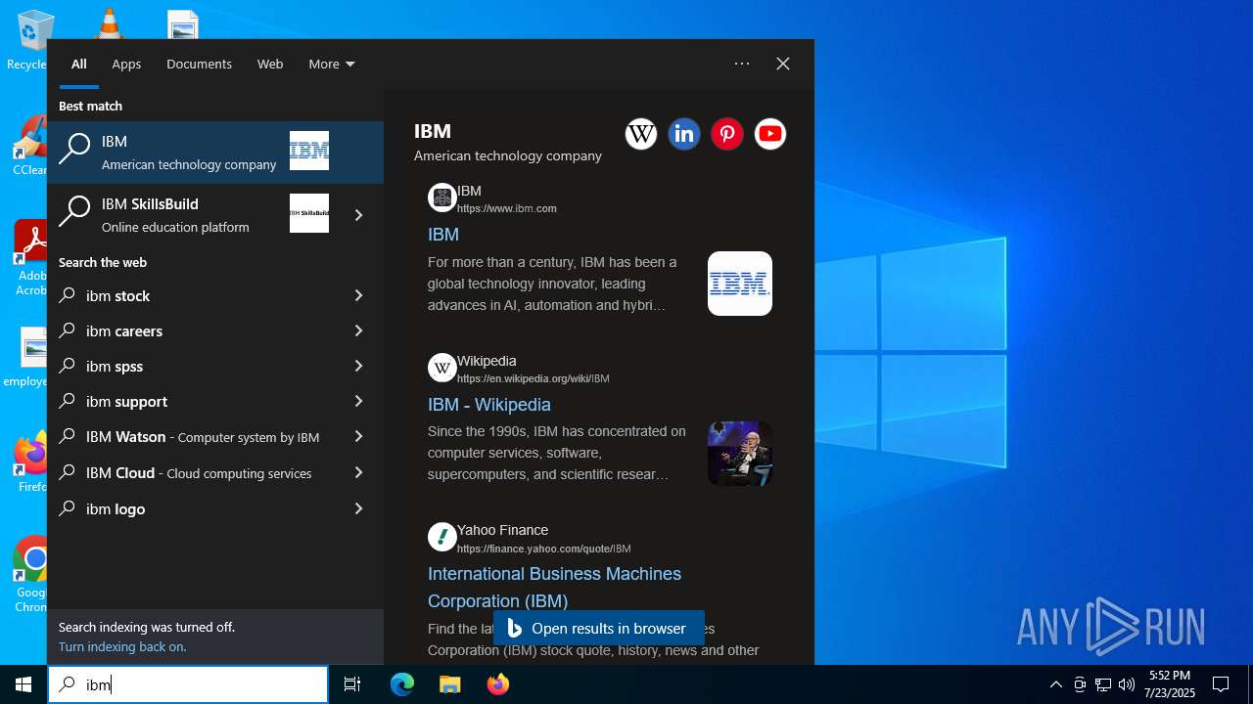Close the search panel
Image resolution: width=1253 pixels, height=704 pixels.
point(783,64)
